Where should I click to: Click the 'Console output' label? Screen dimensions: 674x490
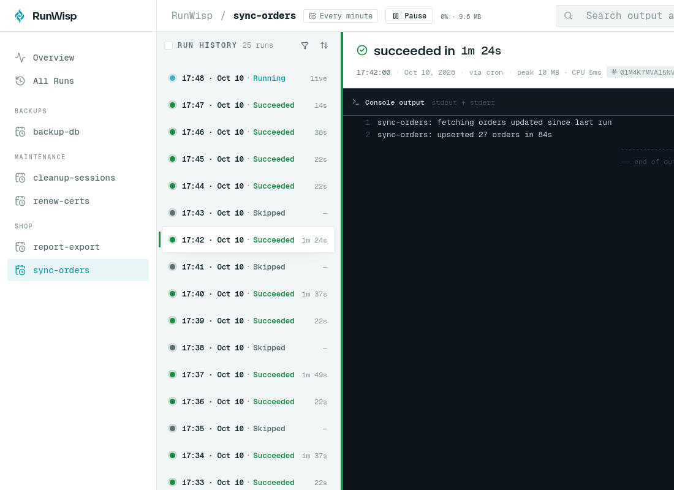pyautogui.click(x=394, y=102)
